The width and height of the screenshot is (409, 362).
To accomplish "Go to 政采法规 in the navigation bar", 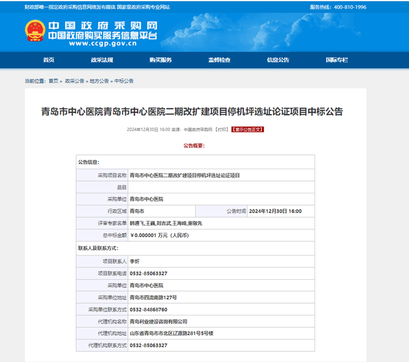I will point(102,60).
